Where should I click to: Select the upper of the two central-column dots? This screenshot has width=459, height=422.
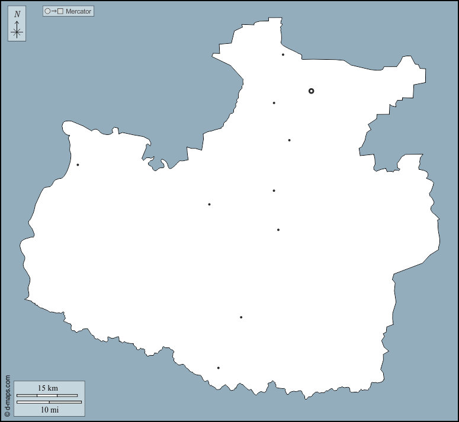point(274,191)
